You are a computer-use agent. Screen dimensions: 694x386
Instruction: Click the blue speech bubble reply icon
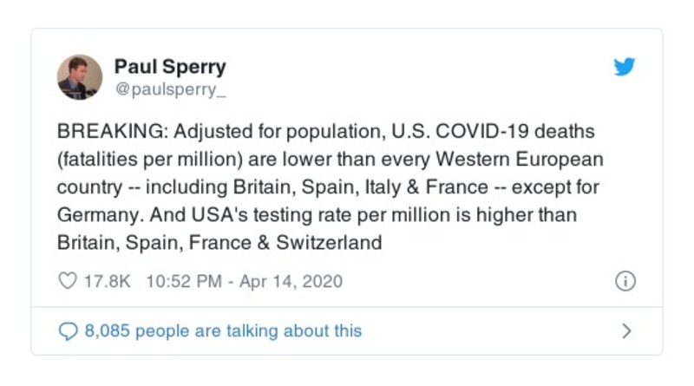click(67, 331)
